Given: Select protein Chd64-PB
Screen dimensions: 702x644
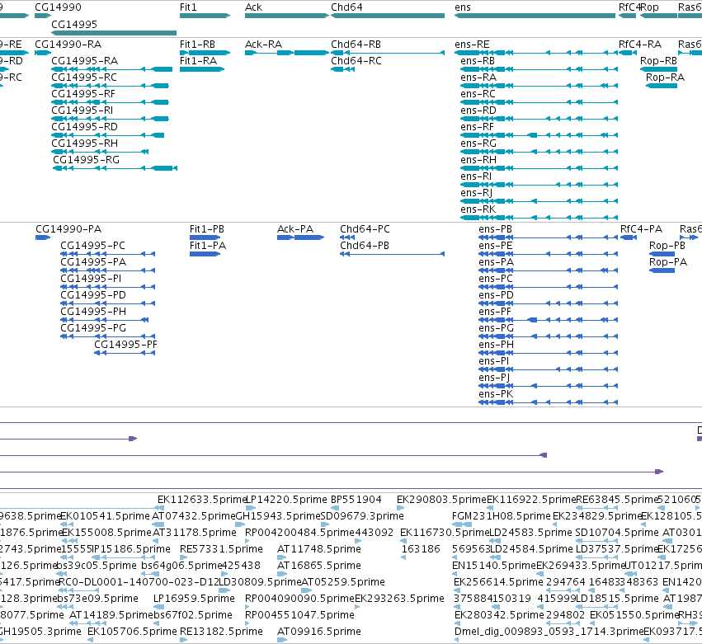Looking at the screenshot, I should pyautogui.click(x=392, y=254).
